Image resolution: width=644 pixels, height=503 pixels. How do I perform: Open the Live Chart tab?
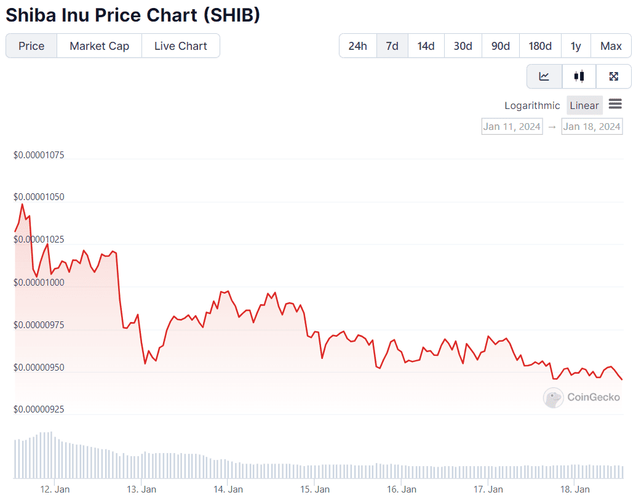pyautogui.click(x=180, y=46)
